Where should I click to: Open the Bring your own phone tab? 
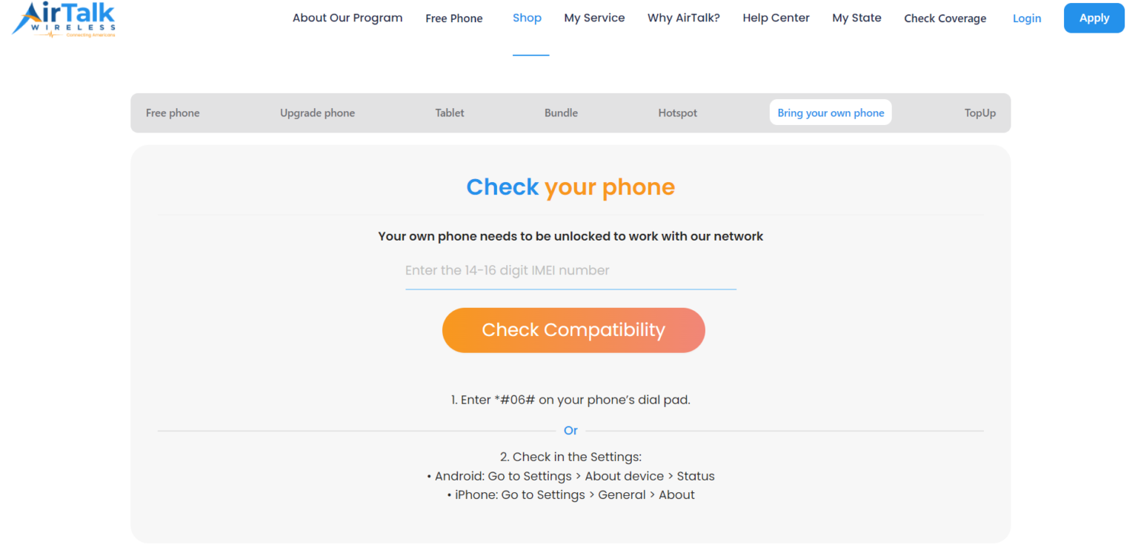point(830,113)
